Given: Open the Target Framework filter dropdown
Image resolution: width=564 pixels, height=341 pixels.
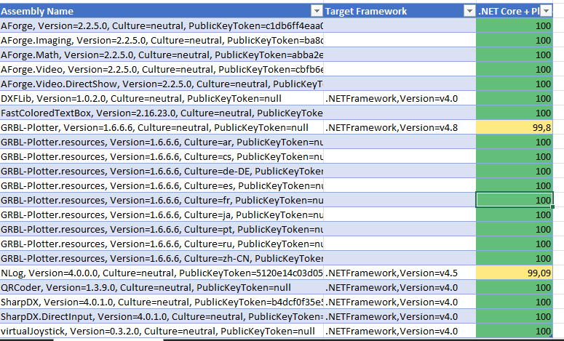Looking at the screenshot, I should 469,12.
